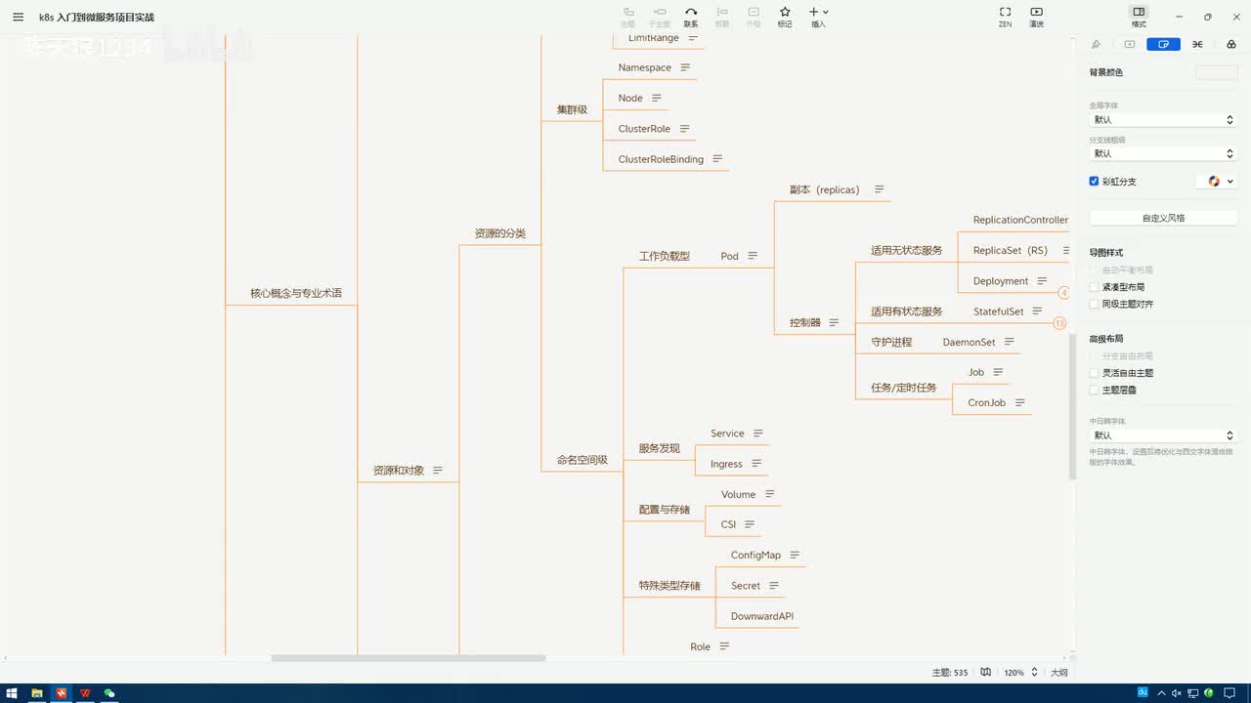Open the 插入 insert menu

coord(818,17)
